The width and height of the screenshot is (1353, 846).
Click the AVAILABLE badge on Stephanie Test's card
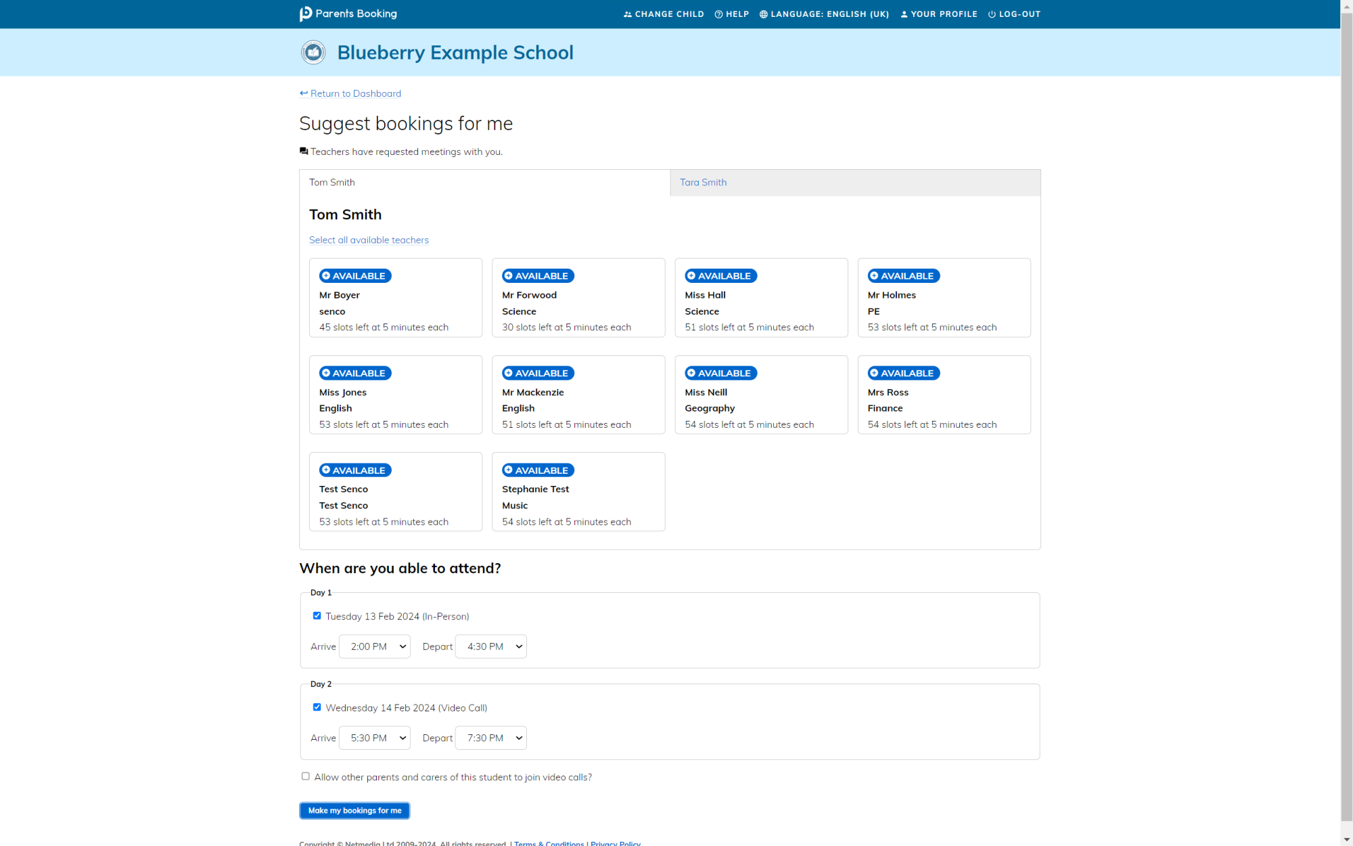point(537,470)
